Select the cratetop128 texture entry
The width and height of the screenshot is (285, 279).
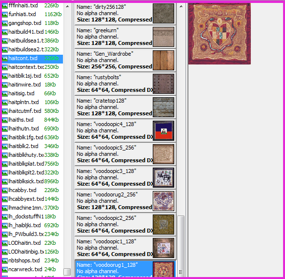(x=125, y=107)
